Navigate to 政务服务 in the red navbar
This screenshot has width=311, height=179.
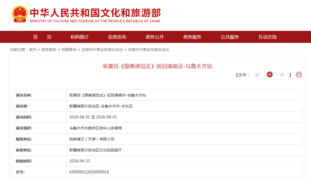[x=192, y=37]
